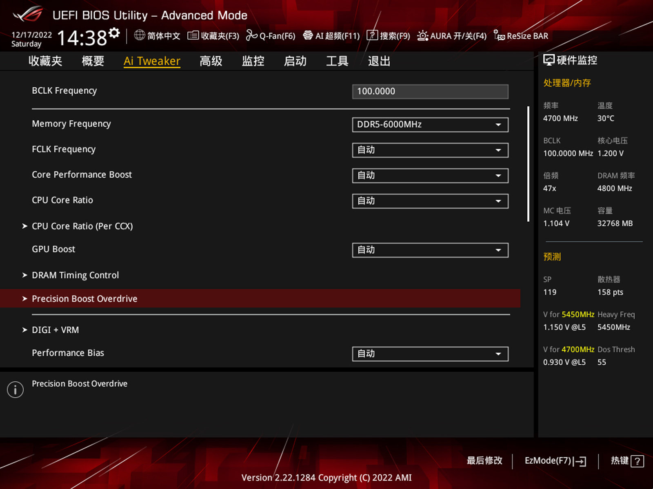Click the Performance Bias label
The image size is (653, 489).
tap(68, 353)
